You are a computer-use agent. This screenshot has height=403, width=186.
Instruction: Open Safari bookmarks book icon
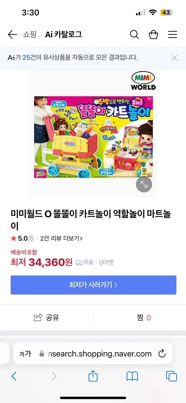tap(132, 376)
